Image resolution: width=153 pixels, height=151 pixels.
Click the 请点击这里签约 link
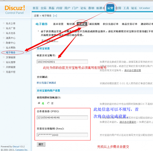(128, 122)
